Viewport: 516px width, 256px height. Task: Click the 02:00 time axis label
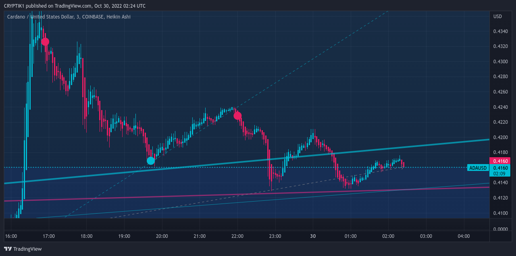pos(389,236)
